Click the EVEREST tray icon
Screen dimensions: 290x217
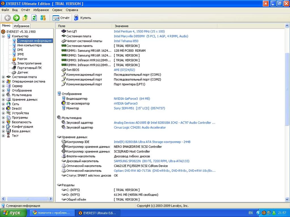click(264, 213)
